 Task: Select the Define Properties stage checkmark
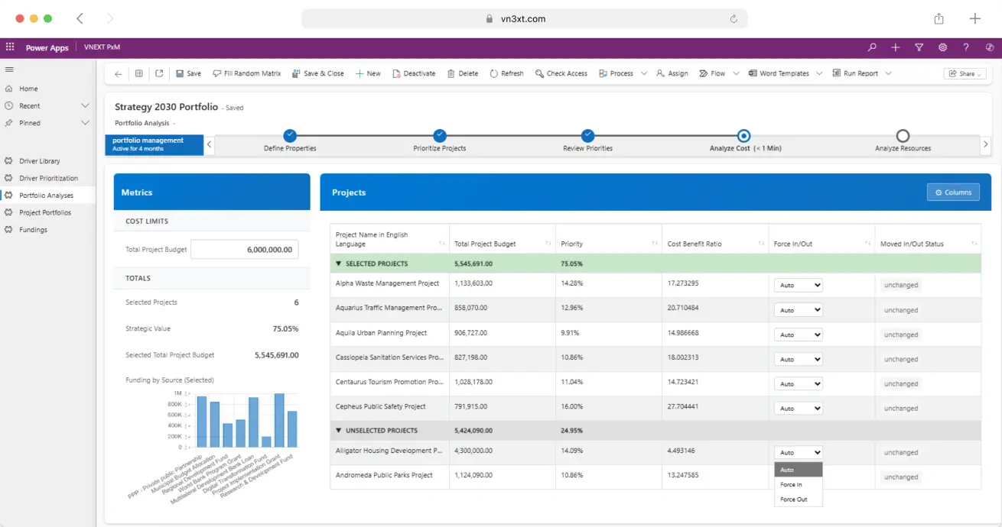(x=290, y=136)
